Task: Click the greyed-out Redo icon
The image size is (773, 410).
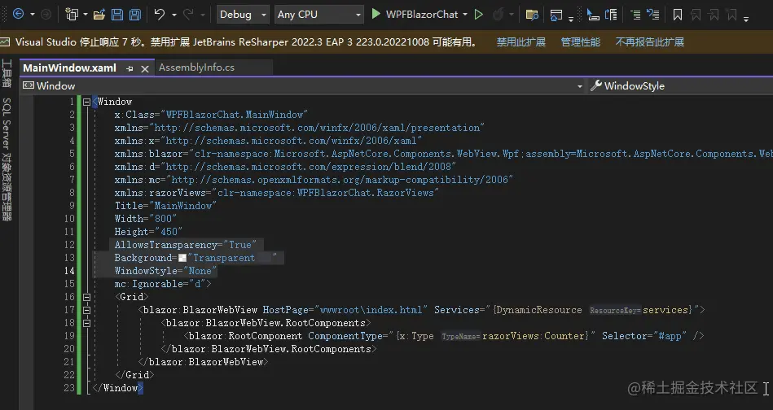Action: click(188, 15)
